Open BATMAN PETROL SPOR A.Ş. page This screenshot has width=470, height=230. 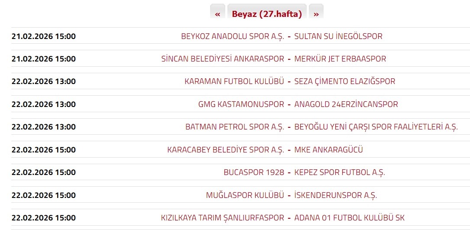tap(235, 127)
